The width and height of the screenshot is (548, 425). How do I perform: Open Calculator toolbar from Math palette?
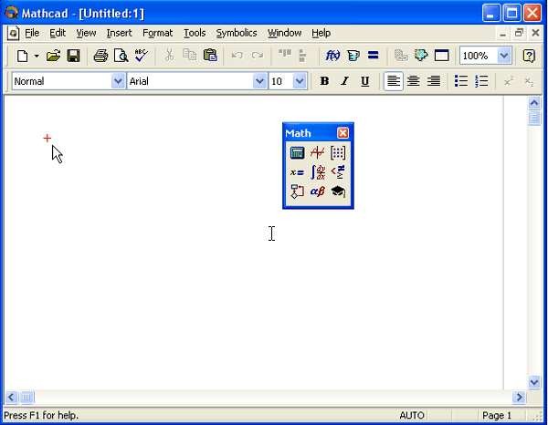(297, 153)
